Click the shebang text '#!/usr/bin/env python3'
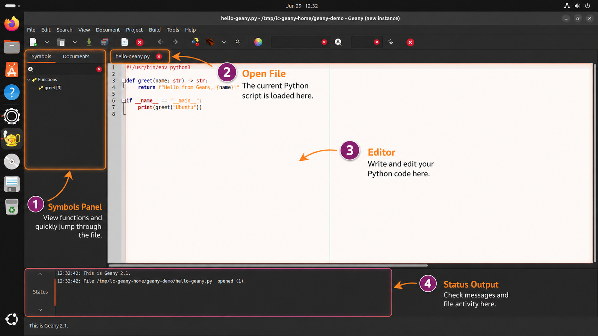Screen dimensions: 598x336 [x=158, y=67]
